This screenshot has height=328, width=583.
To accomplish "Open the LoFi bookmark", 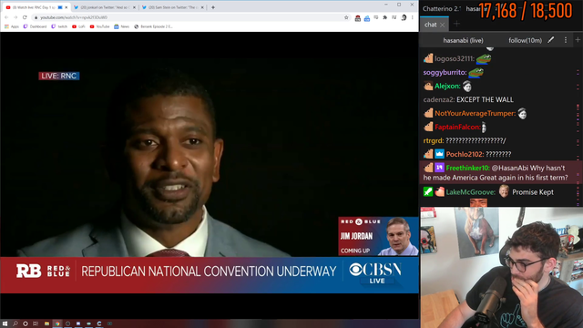I will coord(78,26).
